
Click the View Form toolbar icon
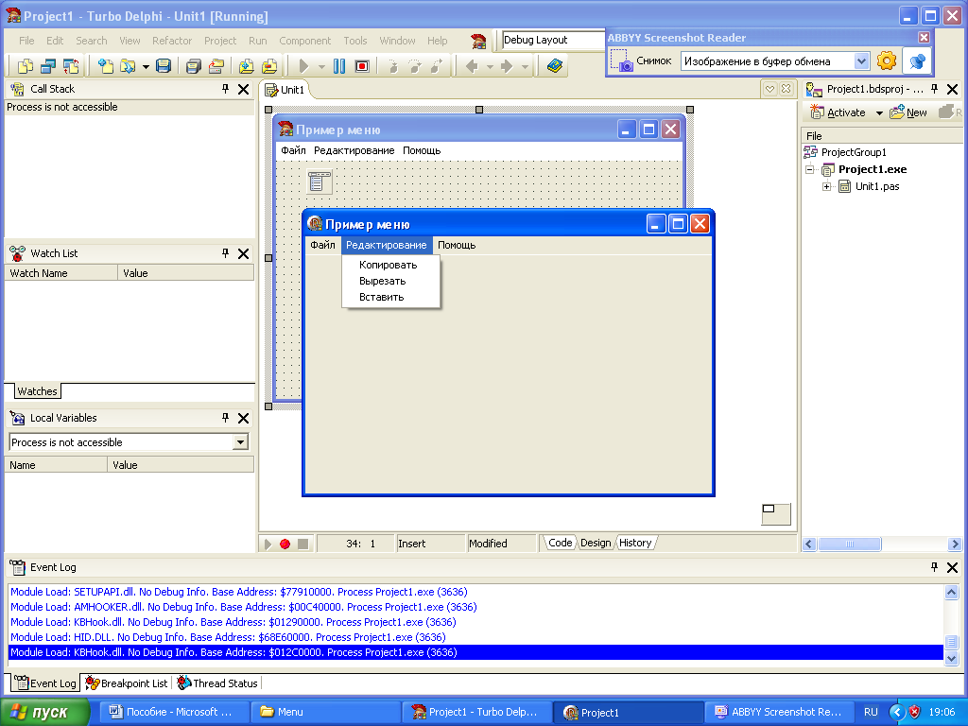pyautogui.click(x=48, y=65)
